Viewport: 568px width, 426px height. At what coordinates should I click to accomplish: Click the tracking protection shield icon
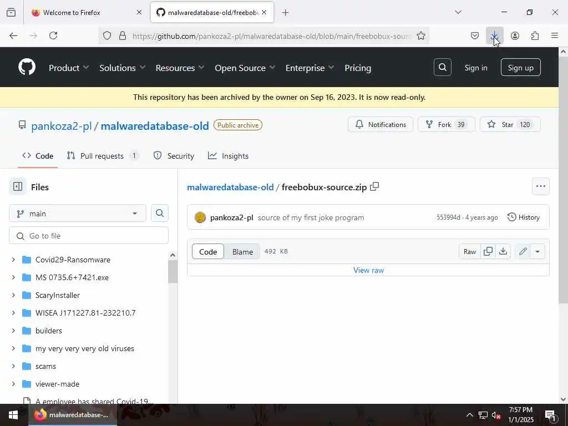(x=107, y=35)
